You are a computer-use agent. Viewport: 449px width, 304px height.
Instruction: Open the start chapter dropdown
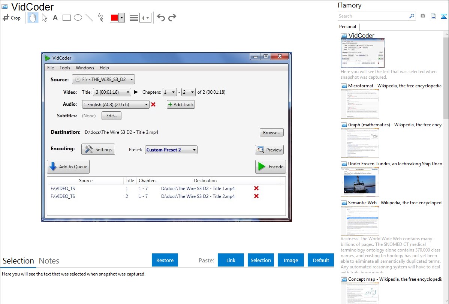point(169,92)
